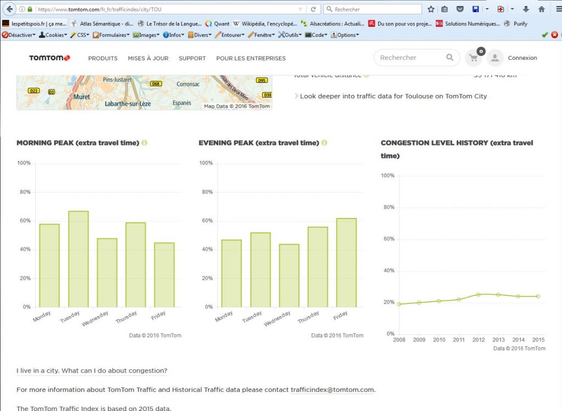The image size is (562, 411).
Task: Click the TomTom Rechercher search field
Action: [409, 58]
